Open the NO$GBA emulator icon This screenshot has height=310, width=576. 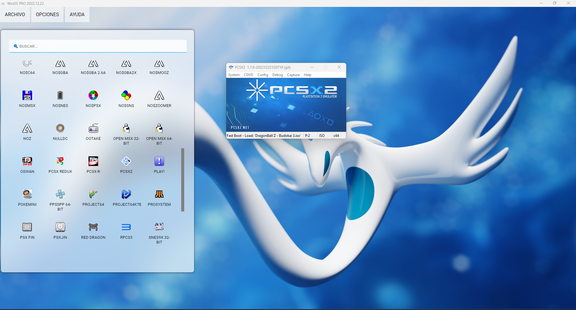[60, 63]
